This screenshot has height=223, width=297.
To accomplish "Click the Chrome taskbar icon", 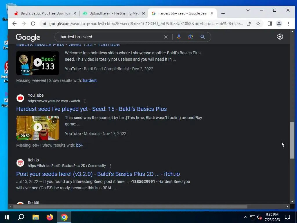I will tap(64, 217).
